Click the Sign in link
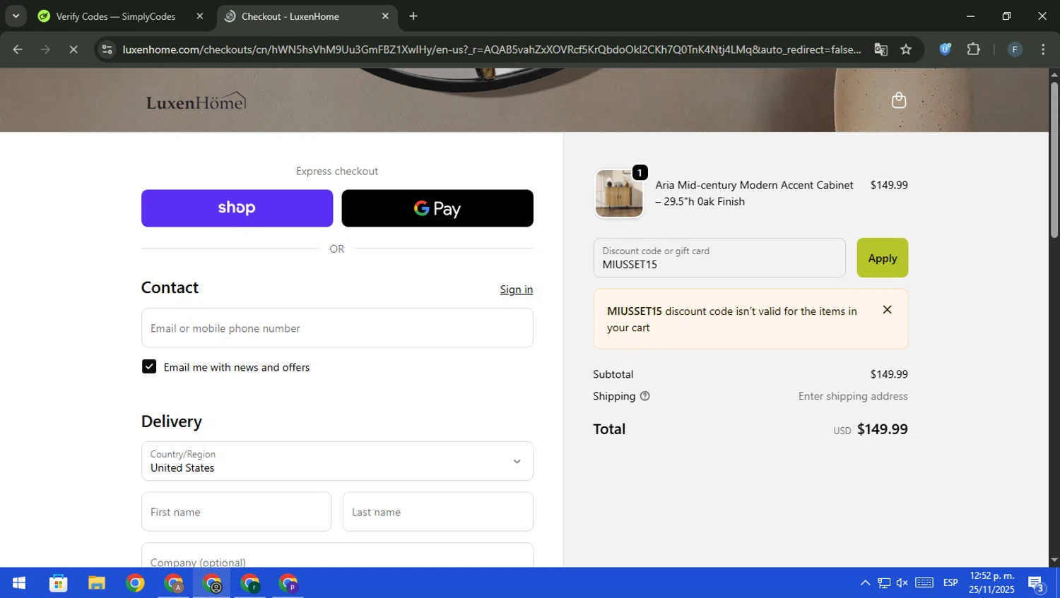 (517, 289)
